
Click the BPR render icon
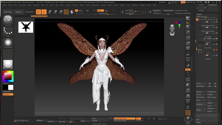point(188,19)
